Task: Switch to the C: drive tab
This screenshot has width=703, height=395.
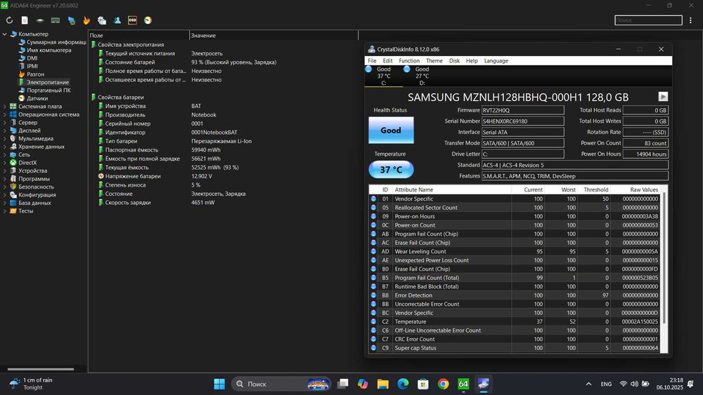Action: (384, 76)
